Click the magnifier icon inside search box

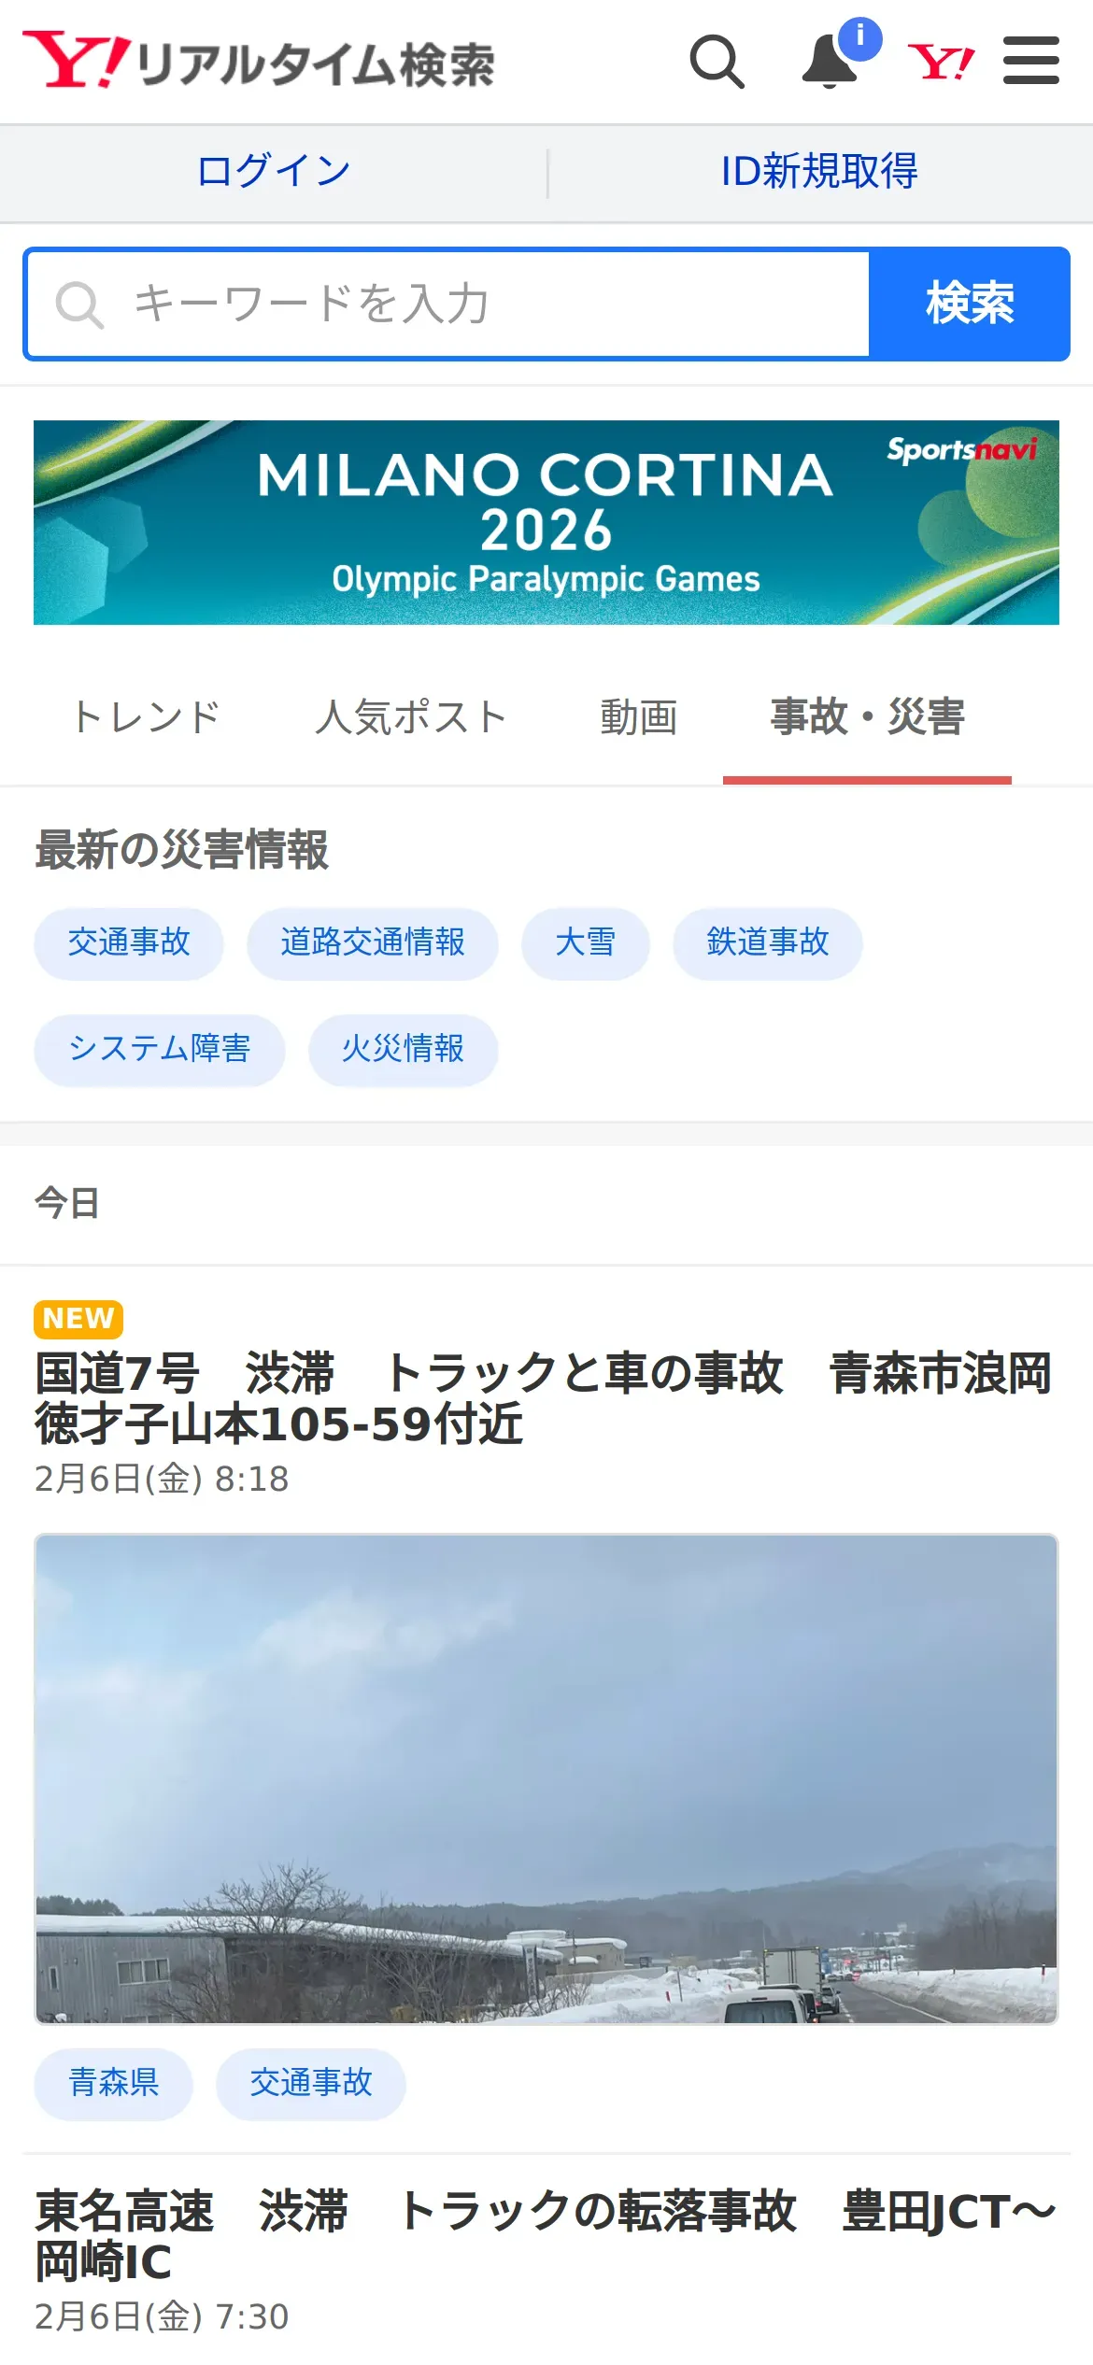79,304
